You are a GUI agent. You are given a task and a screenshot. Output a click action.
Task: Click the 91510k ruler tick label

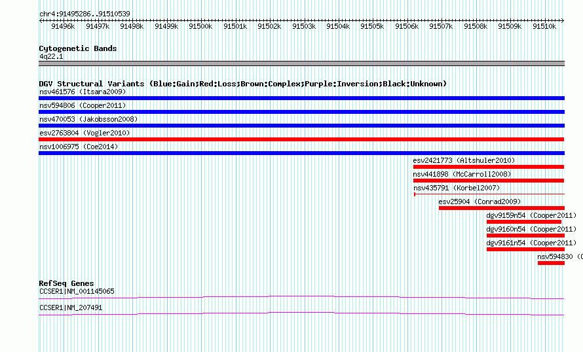[544, 26]
